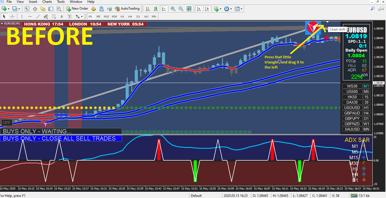The height and width of the screenshot is (198, 386).
Task: Open the New Chart icon
Action: [4, 9]
